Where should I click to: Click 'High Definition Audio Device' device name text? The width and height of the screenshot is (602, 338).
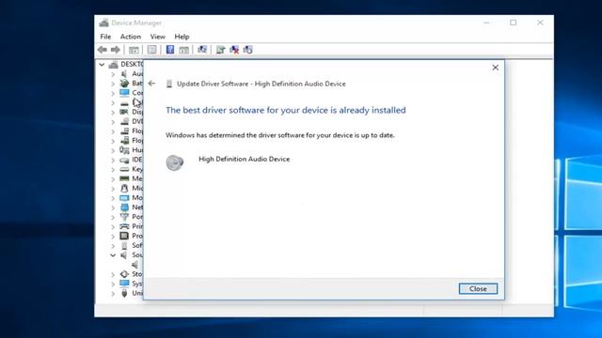coord(245,159)
